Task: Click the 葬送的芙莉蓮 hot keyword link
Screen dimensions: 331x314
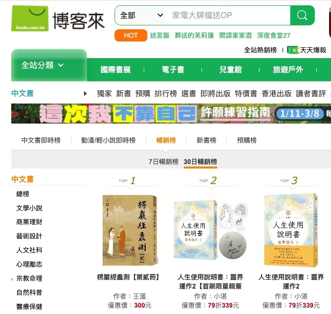Action: coord(194,35)
